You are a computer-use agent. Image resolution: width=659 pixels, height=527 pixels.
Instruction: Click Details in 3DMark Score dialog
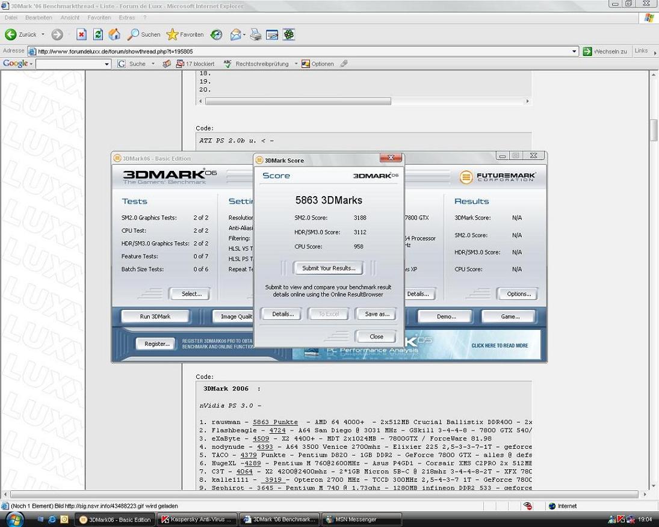tap(282, 314)
